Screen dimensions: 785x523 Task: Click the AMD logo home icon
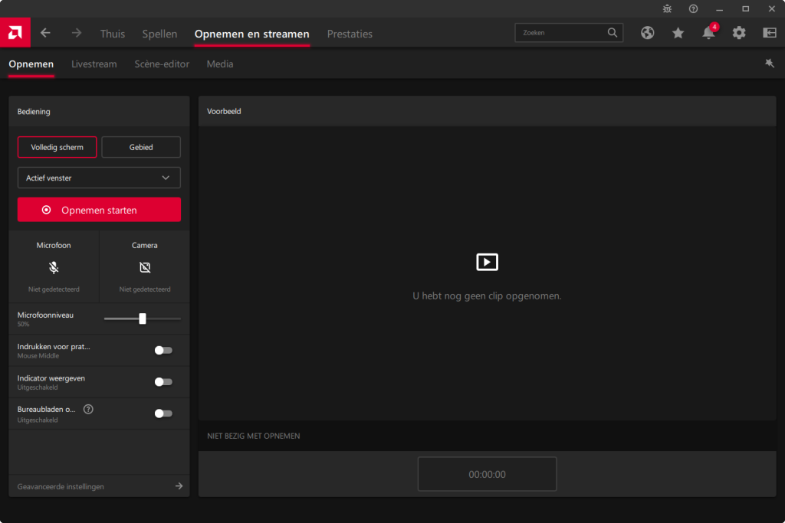coord(15,32)
